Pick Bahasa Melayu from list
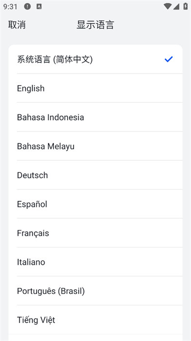 [95, 146]
